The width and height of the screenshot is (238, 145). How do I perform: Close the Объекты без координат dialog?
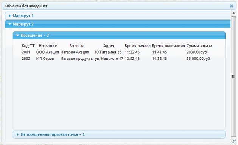click(x=232, y=6)
